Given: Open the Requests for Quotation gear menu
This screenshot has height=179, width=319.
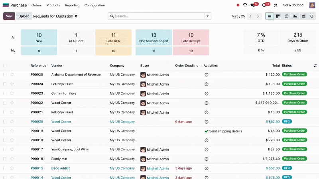Looking at the screenshot, I should coord(76,16).
